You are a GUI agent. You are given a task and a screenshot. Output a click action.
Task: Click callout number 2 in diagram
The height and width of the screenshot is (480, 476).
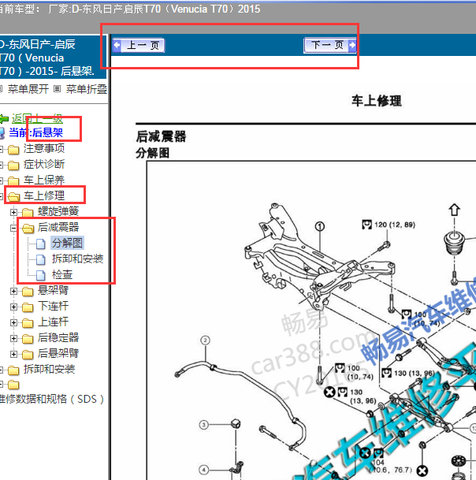pyautogui.click(x=206, y=340)
